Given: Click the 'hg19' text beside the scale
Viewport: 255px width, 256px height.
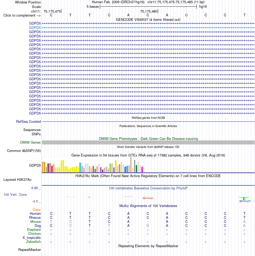Looking at the screenshot, I should point(203,7).
